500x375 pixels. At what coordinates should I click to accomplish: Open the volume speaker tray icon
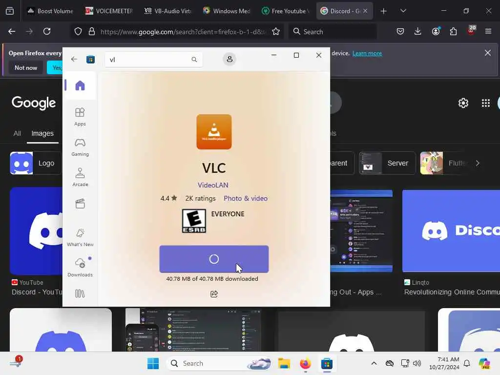tap(417, 363)
